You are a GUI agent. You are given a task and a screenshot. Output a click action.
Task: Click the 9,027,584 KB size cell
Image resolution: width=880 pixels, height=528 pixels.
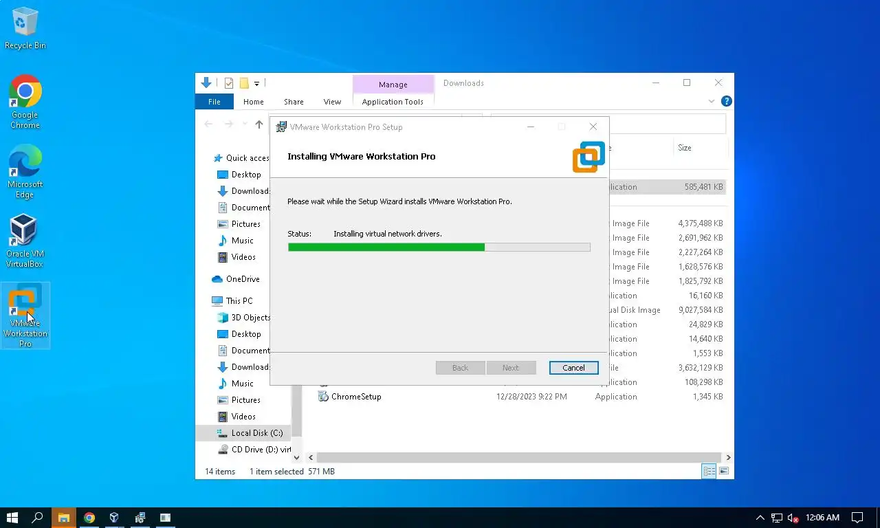(x=701, y=310)
